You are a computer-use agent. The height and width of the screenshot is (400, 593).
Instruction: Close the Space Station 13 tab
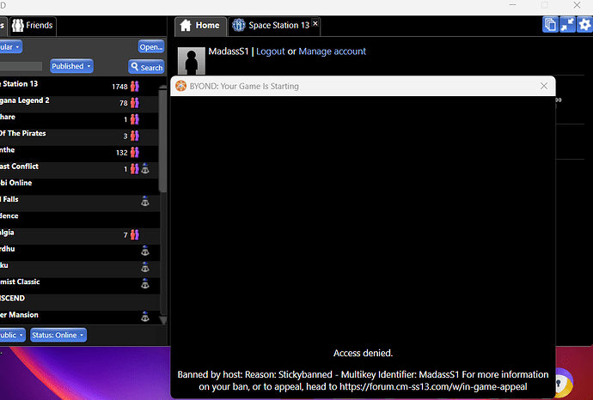tap(315, 23)
